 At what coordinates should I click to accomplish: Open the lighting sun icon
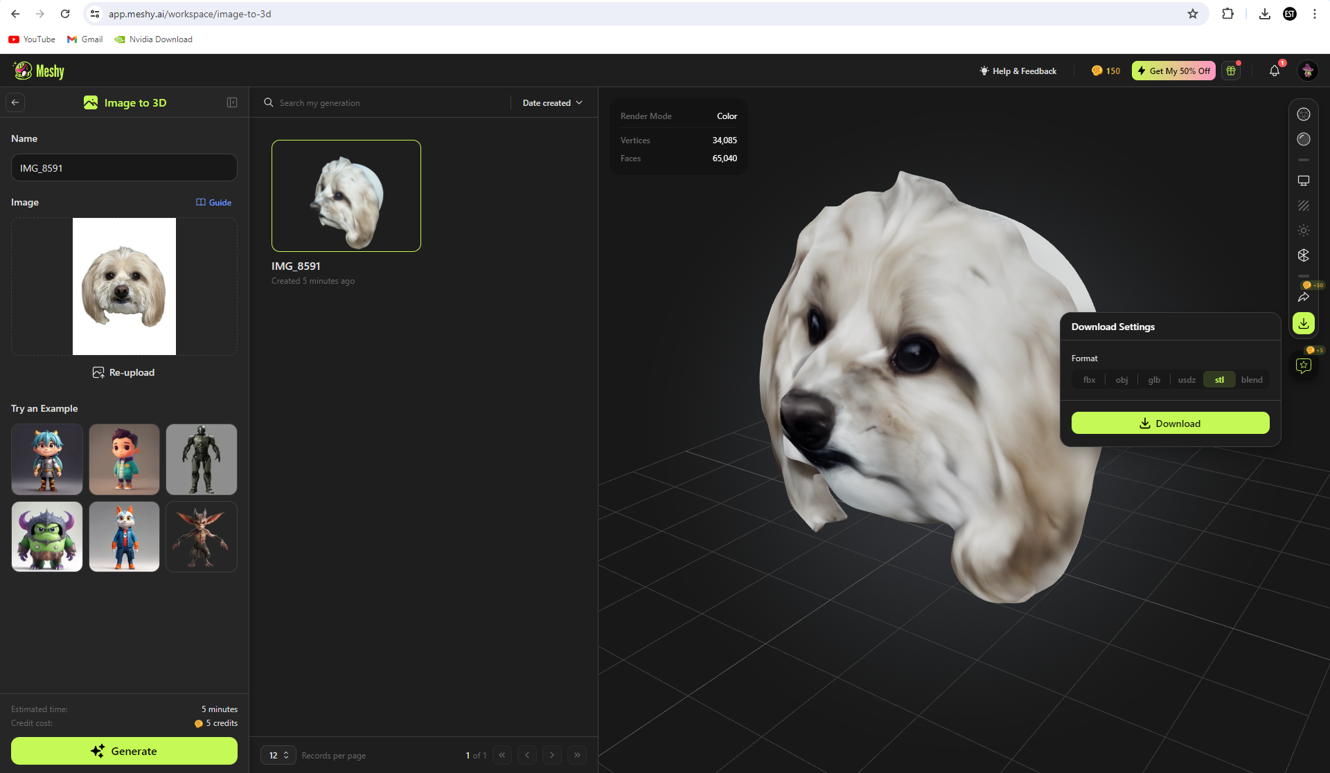tap(1304, 230)
